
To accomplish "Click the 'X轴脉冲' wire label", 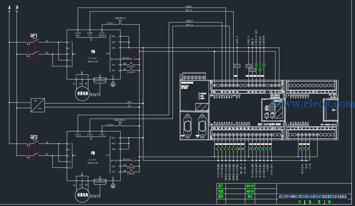I will point(189,21).
